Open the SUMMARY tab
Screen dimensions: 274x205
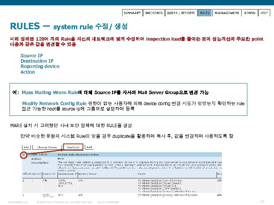pyautogui.click(x=132, y=13)
